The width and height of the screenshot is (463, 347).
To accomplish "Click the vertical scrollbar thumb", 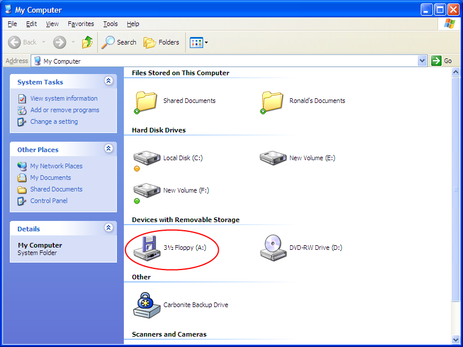I will tap(455, 189).
